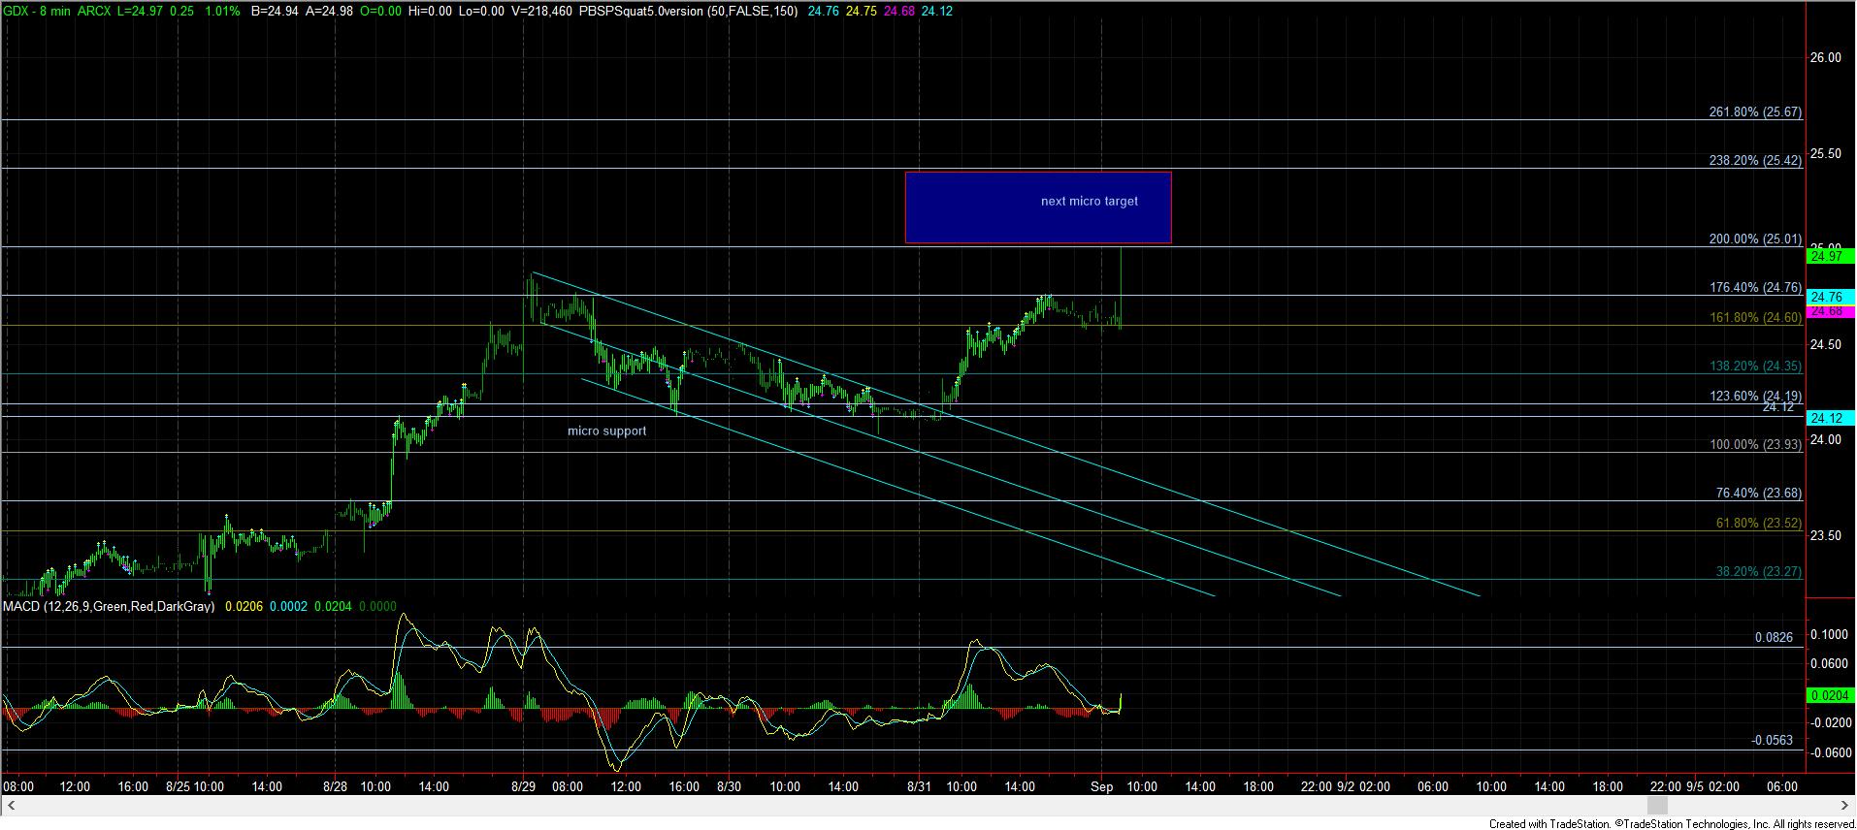Click the horizontal scrollbar thumb

coord(1657,806)
